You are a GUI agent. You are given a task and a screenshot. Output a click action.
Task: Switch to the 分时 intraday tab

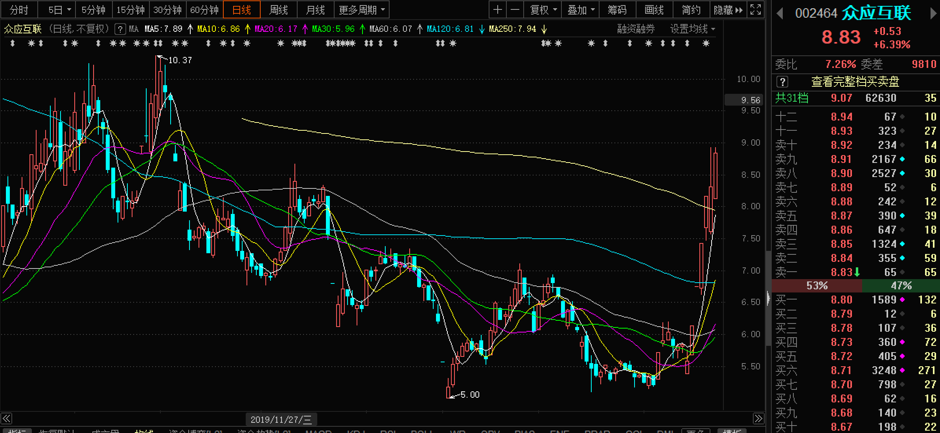19,10
